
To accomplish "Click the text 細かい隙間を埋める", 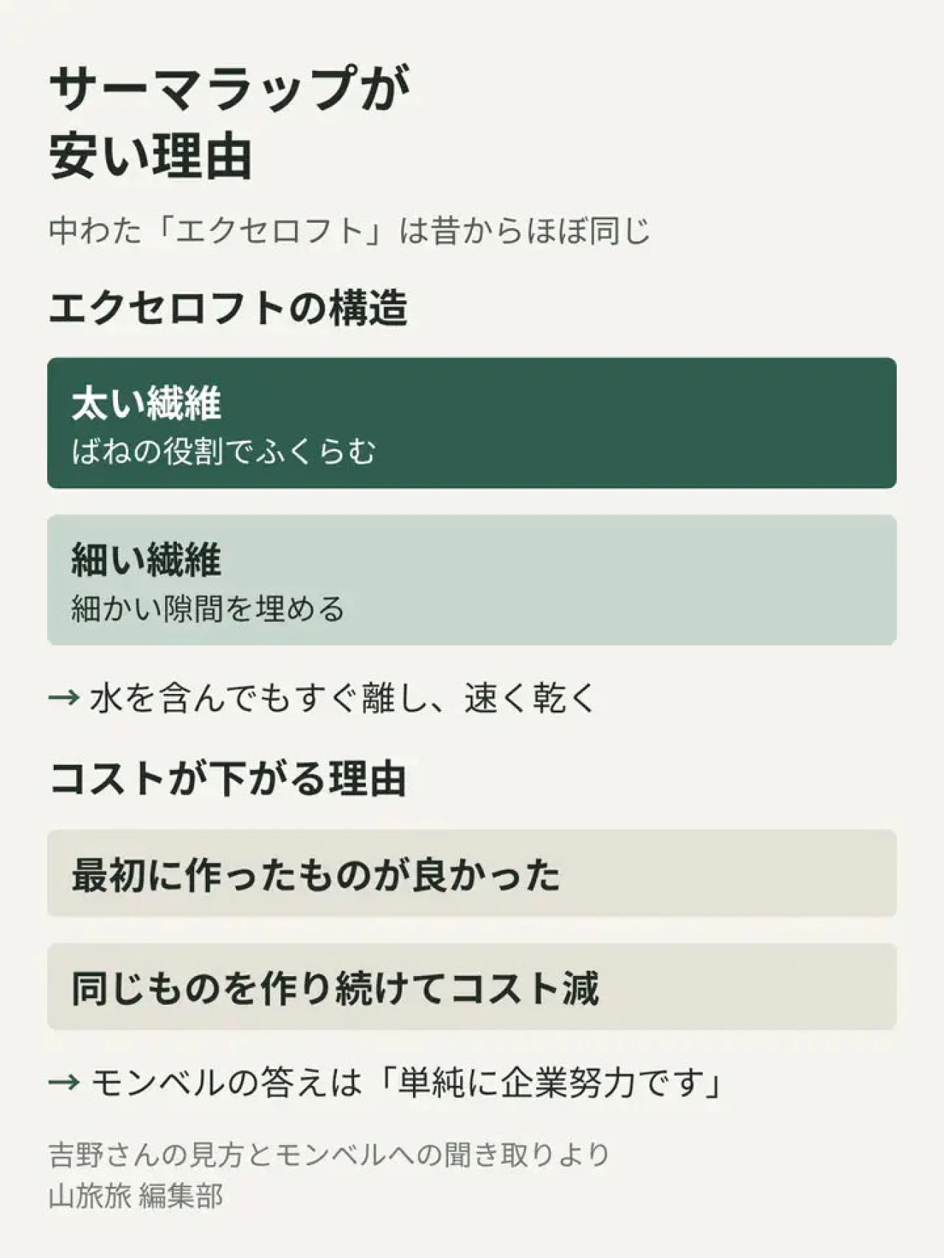I will click(208, 608).
